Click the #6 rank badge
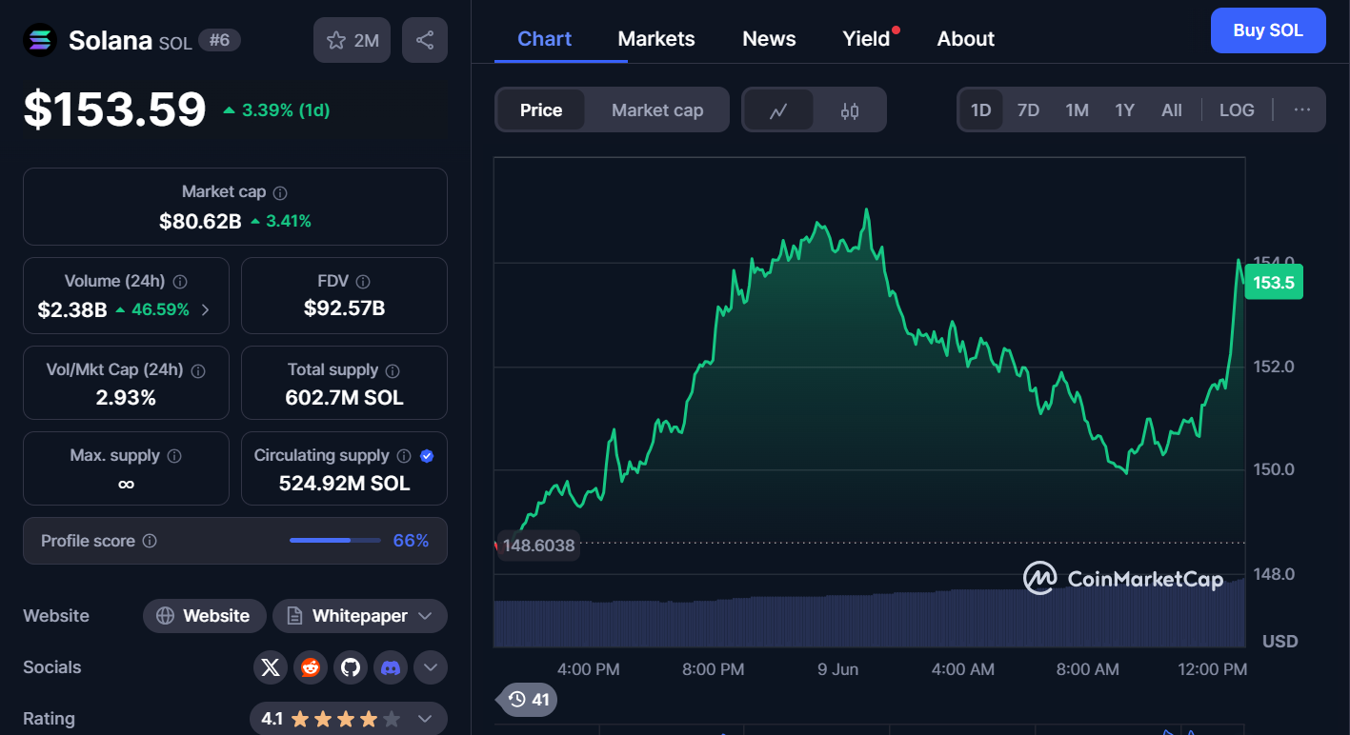This screenshot has height=735, width=1350. pyautogui.click(x=219, y=40)
